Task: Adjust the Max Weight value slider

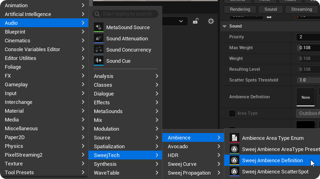Action: [308, 48]
